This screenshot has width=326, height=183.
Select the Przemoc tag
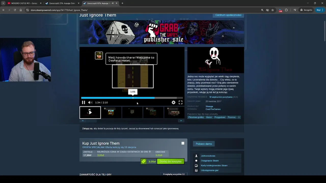[232, 117]
